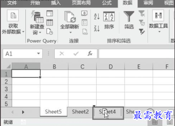Open the Data Tools menu
Screen dimensions: 175x126
(x=158, y=22)
